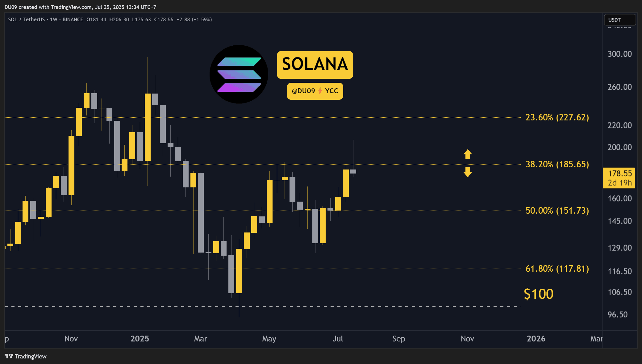Click the 1W interval in chart header

(x=54, y=19)
